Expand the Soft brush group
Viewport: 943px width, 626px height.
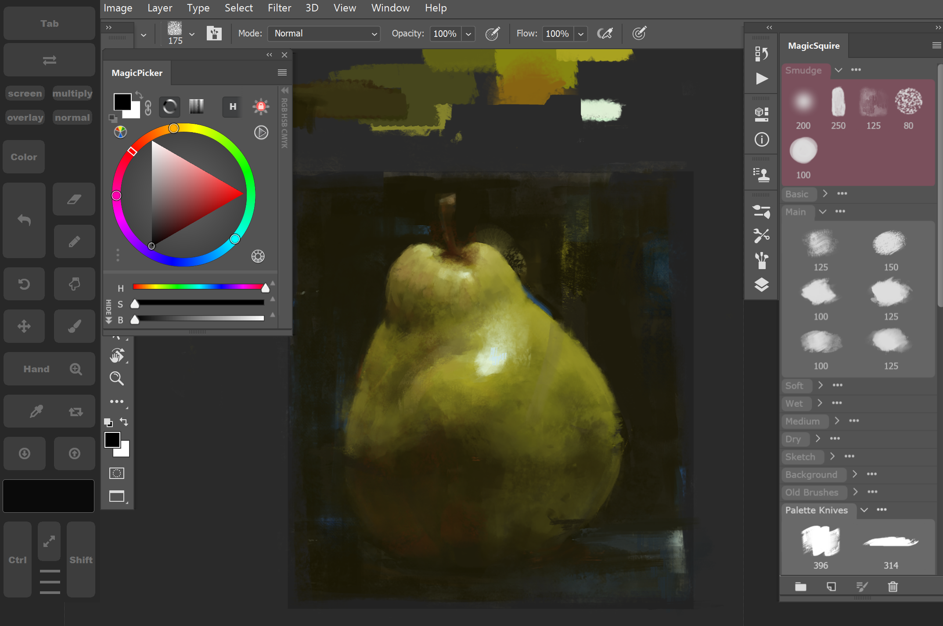click(x=820, y=385)
